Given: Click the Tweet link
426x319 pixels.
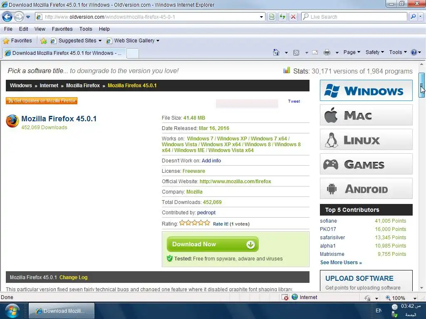Looking at the screenshot, I should click(x=294, y=101).
